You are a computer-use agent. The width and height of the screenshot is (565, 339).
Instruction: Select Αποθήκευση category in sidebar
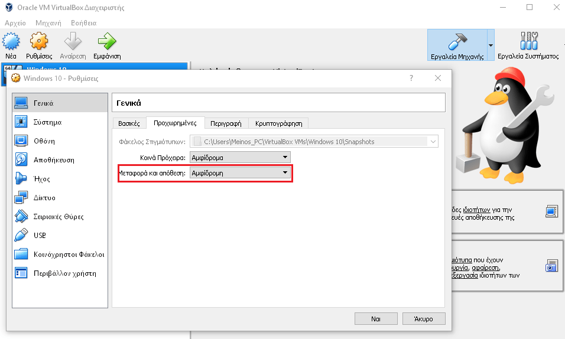tap(60, 159)
